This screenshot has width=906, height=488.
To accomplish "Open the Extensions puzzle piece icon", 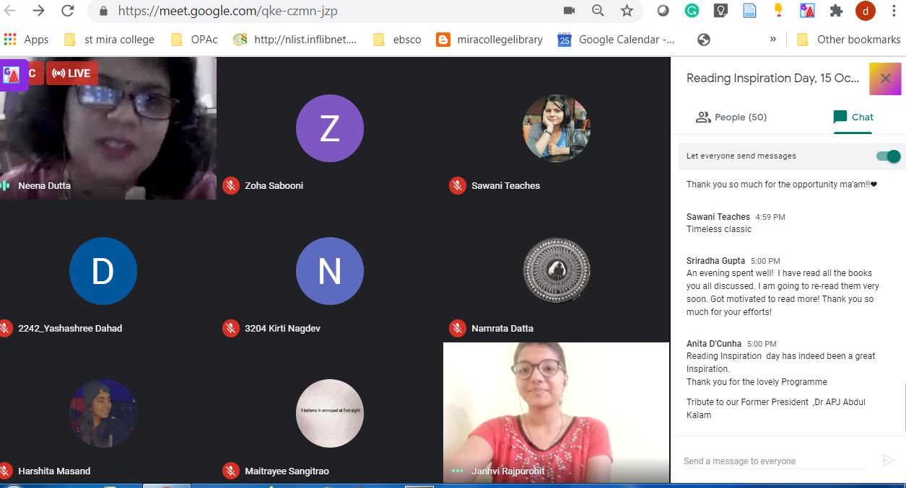I will pos(836,11).
